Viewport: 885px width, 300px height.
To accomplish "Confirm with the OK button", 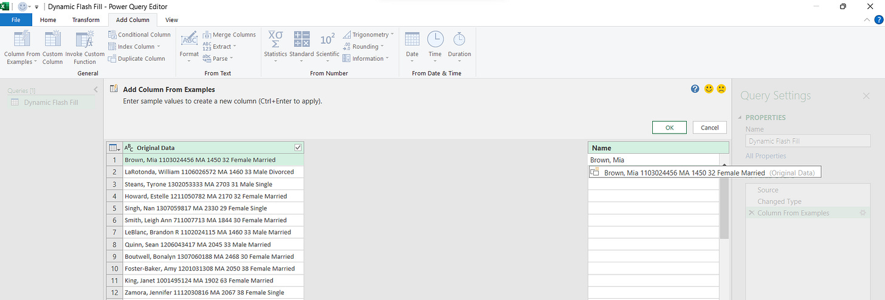I will click(670, 128).
